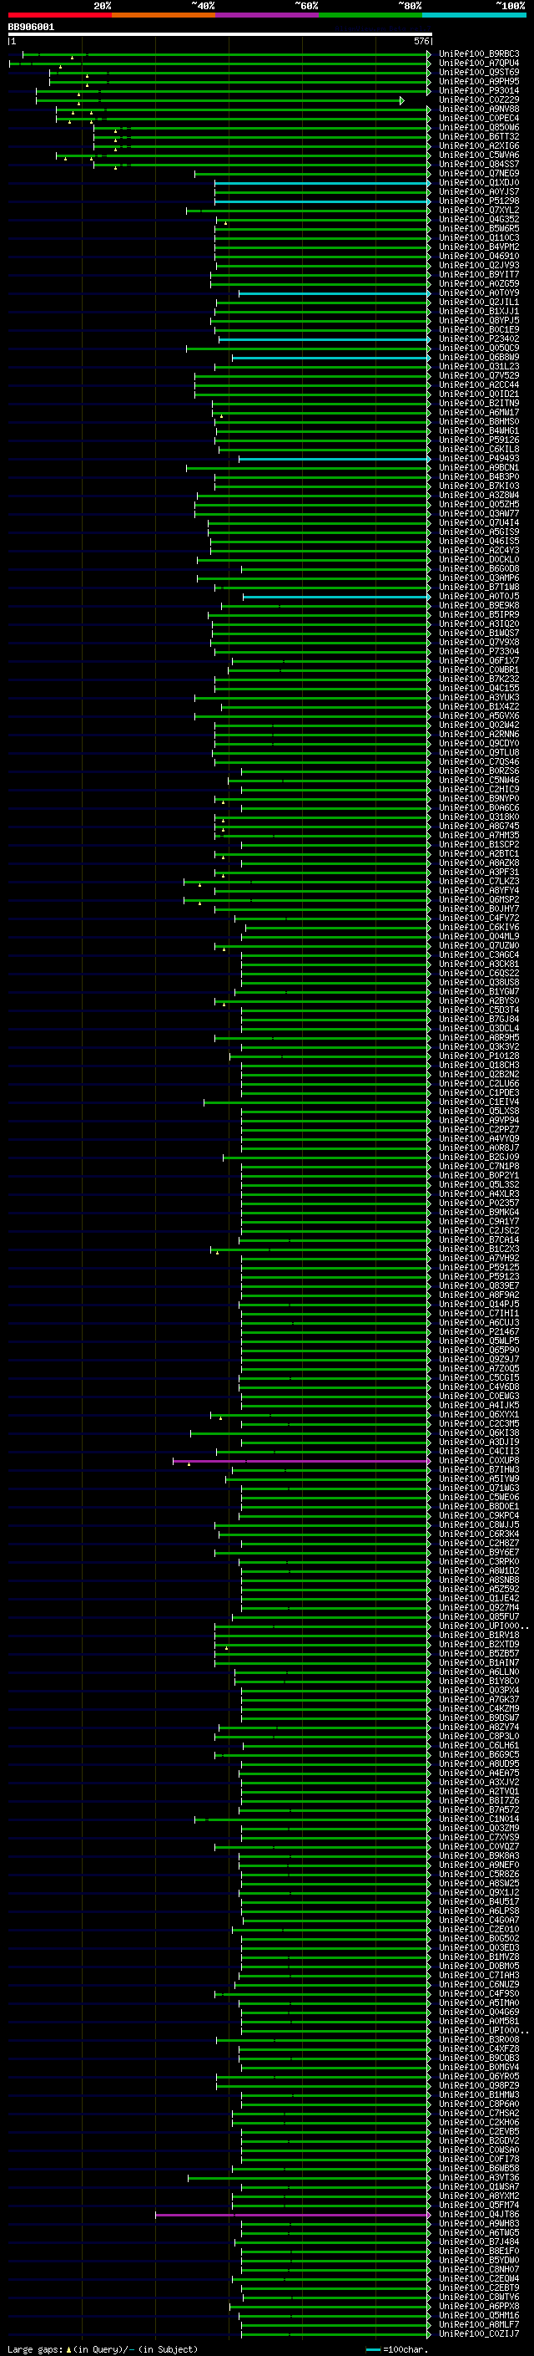Click the label UniRef100_C4CII3
This screenshot has width=534, height=2356.
479,1452
